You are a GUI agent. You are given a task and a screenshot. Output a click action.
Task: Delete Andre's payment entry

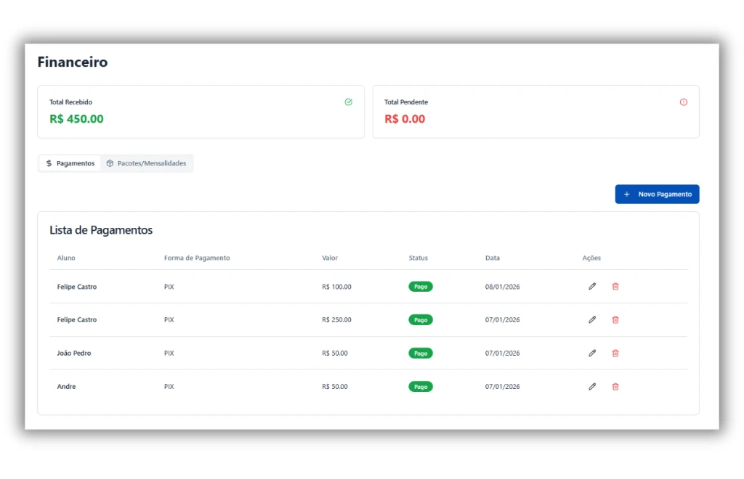615,387
